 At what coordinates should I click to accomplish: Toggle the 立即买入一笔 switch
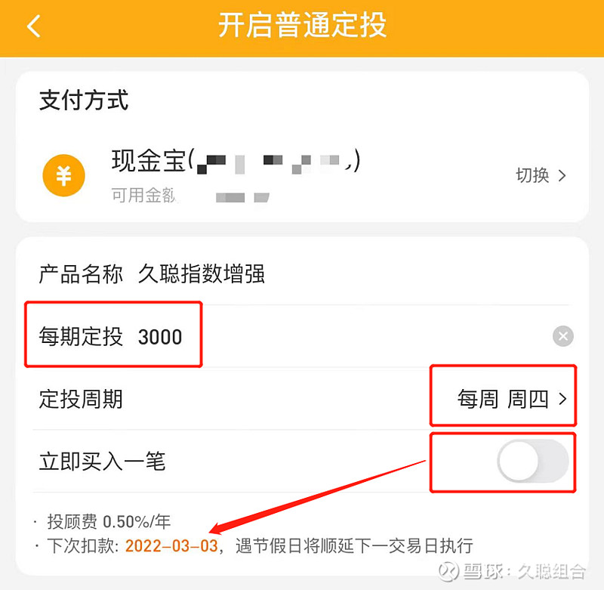click(x=533, y=462)
